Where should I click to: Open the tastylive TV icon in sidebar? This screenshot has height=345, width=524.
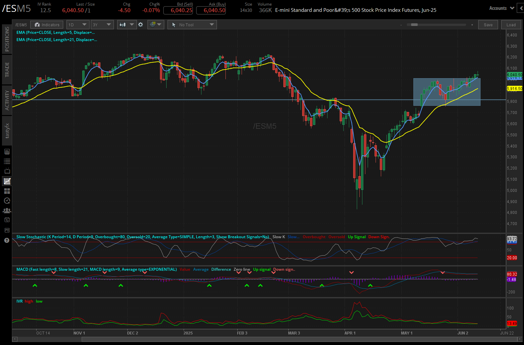pos(7,171)
